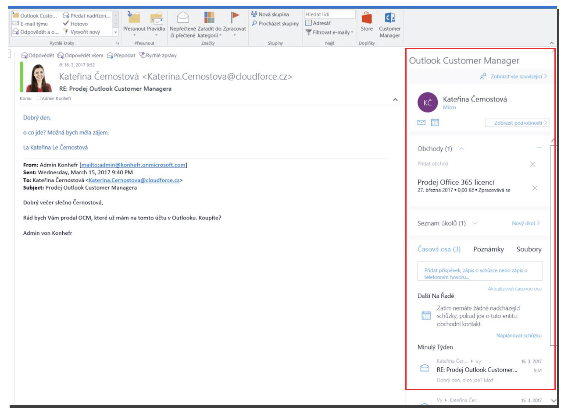Click Nový úkol link
The width and height of the screenshot is (568, 413).
pyautogui.click(x=526, y=223)
